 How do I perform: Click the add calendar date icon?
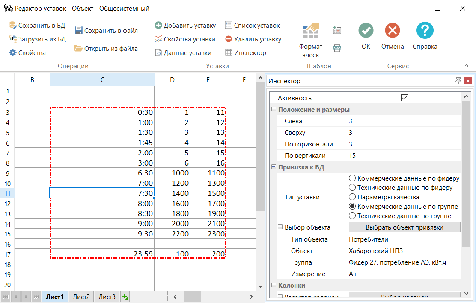(337, 30)
